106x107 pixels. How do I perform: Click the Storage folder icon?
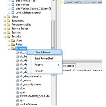coord(9,33)
